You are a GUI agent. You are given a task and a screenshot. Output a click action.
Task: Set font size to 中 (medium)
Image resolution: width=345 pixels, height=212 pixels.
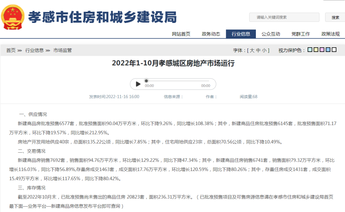[x=258, y=50]
